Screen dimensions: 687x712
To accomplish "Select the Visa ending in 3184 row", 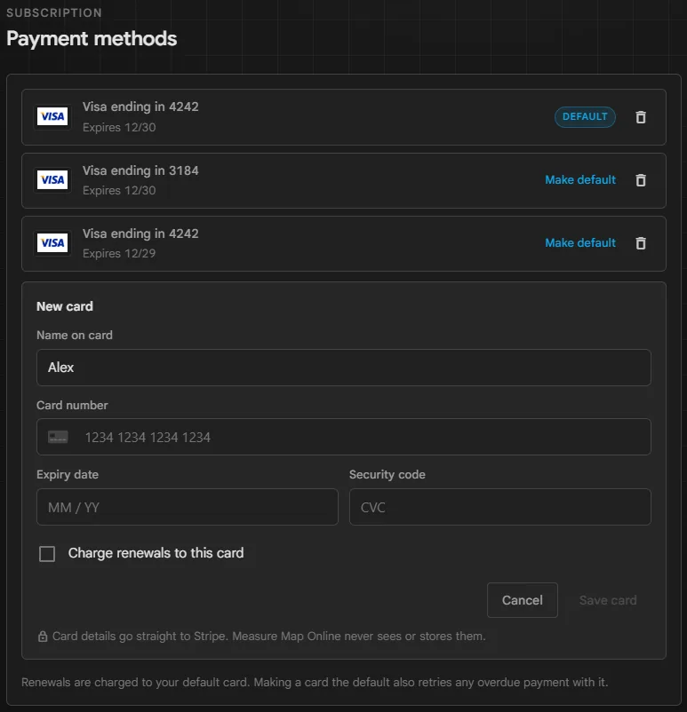I will (344, 181).
